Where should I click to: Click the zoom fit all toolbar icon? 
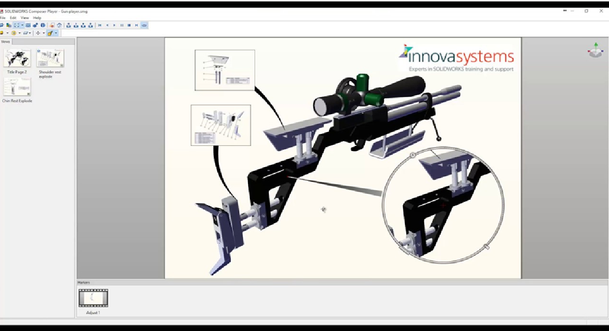(17, 25)
